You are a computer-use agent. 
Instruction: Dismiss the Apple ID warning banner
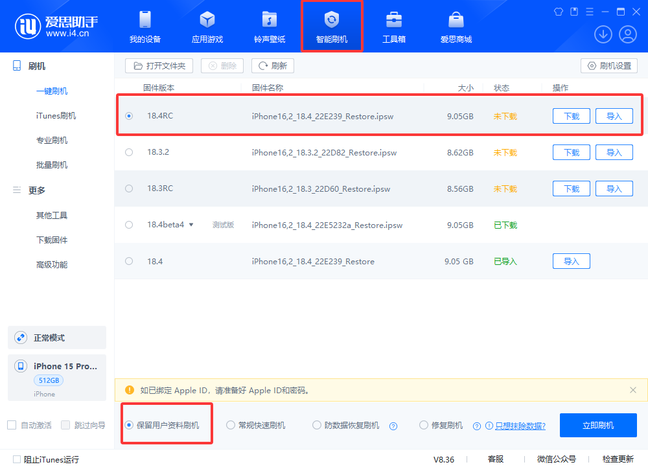pos(633,390)
